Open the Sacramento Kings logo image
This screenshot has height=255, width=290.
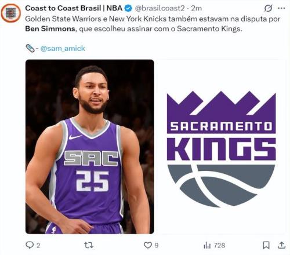point(221,147)
